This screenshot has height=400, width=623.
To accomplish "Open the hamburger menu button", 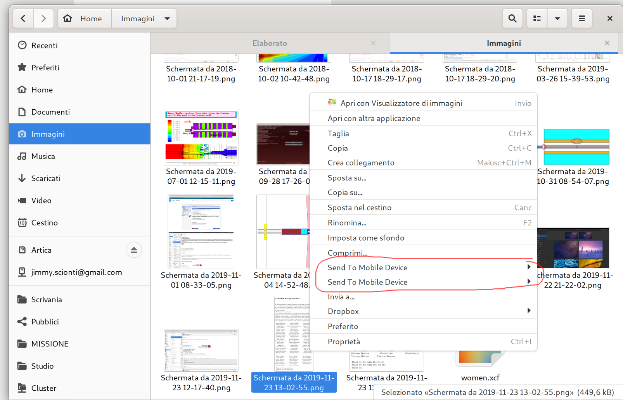I will pos(582,19).
